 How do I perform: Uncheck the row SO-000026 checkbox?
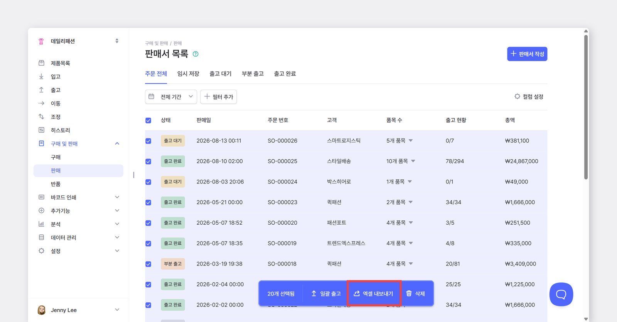pos(148,141)
